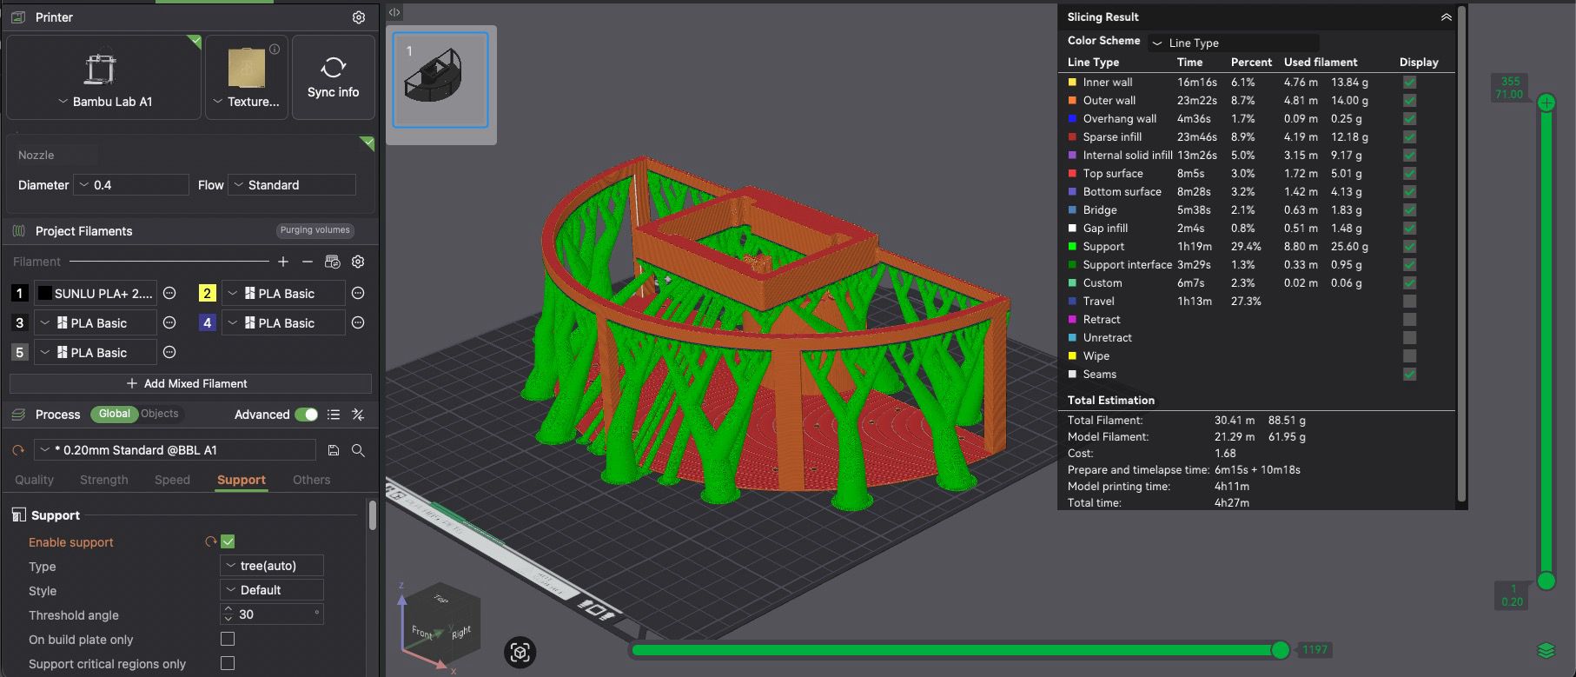
Task: Click horizontal move slider handle
Action: point(1280,650)
